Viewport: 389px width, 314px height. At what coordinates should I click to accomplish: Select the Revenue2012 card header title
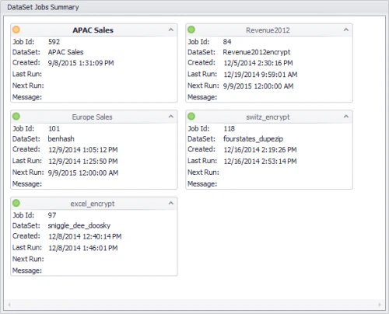pyautogui.click(x=268, y=30)
